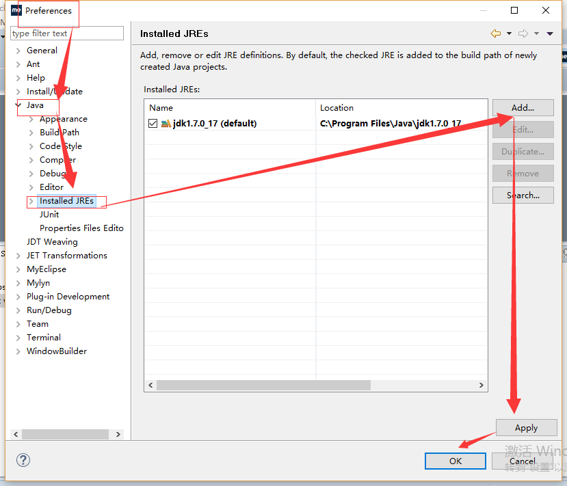Select the Compiler subnode under Java

click(x=58, y=160)
